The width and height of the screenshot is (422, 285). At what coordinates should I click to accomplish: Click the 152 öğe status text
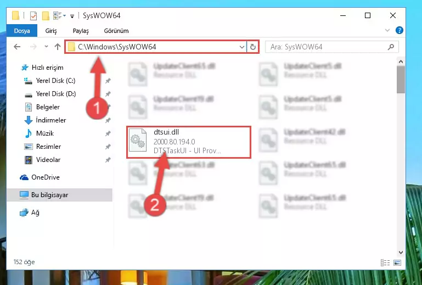pyautogui.click(x=24, y=262)
